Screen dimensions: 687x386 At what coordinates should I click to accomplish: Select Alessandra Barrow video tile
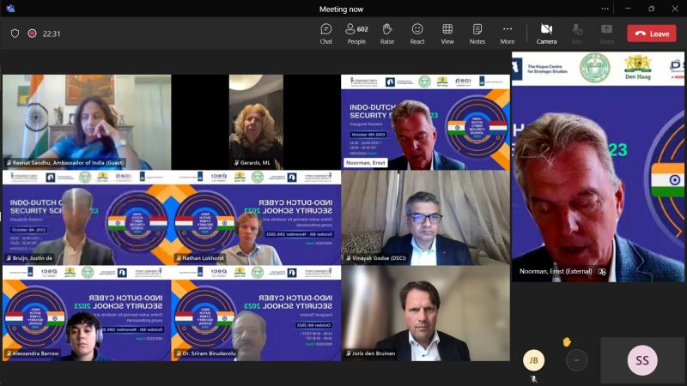coord(87,313)
